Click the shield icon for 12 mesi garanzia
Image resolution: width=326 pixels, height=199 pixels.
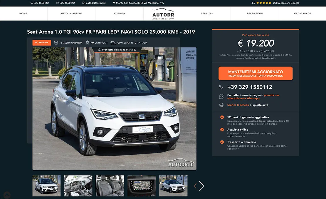[56, 42]
